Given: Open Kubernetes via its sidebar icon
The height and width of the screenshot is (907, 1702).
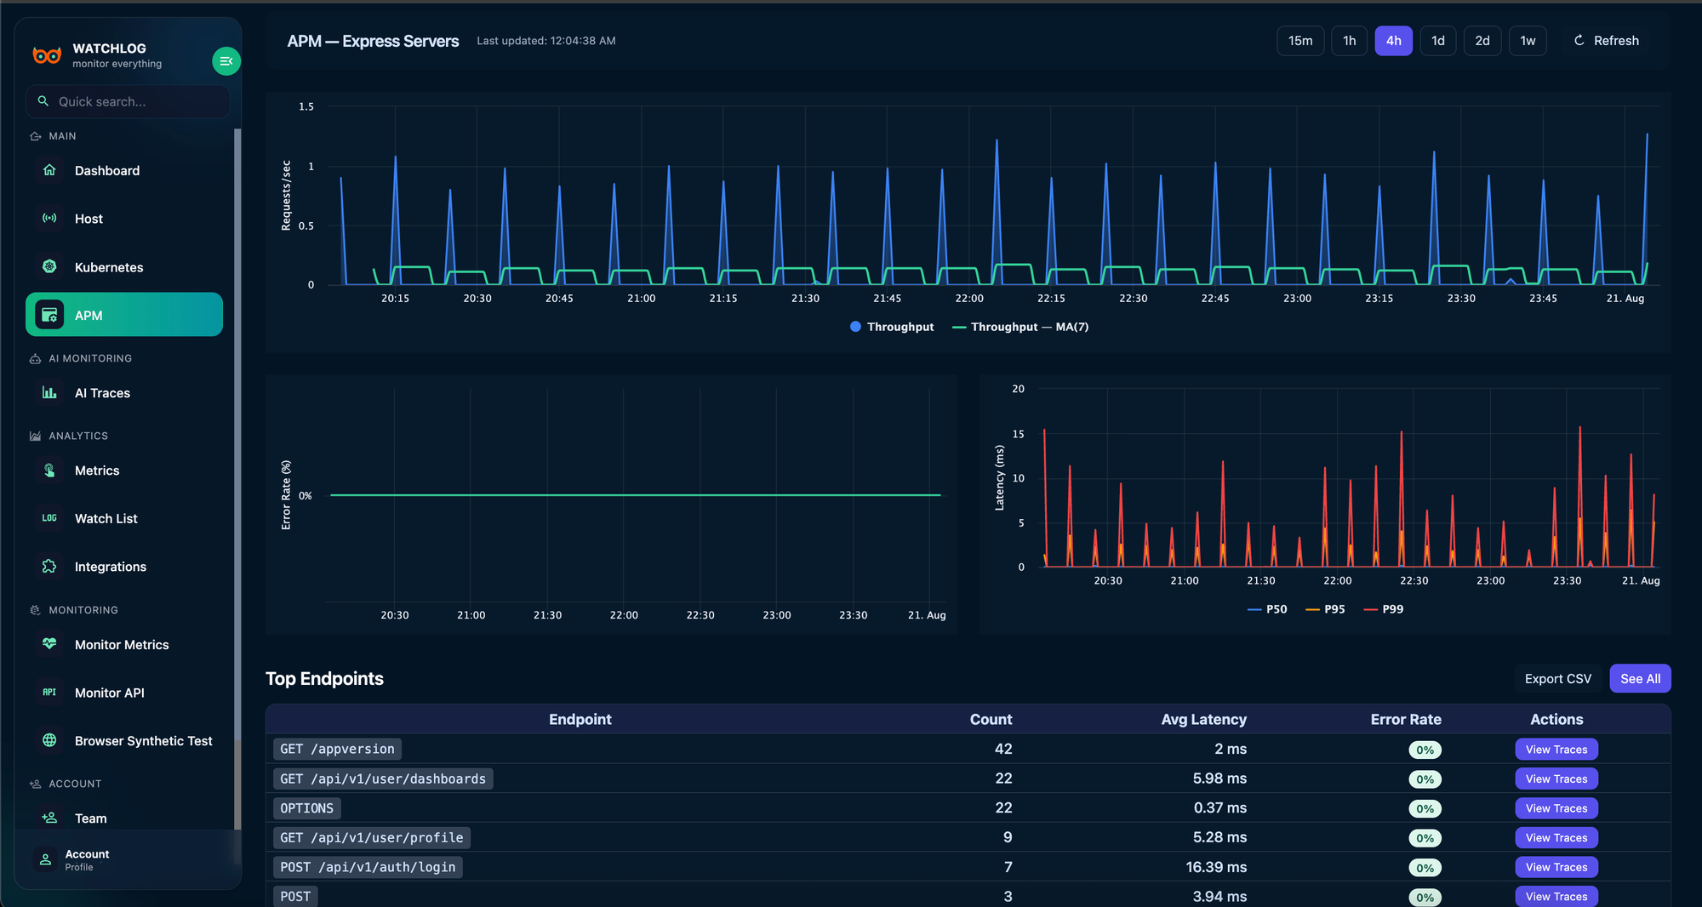Looking at the screenshot, I should point(49,267).
